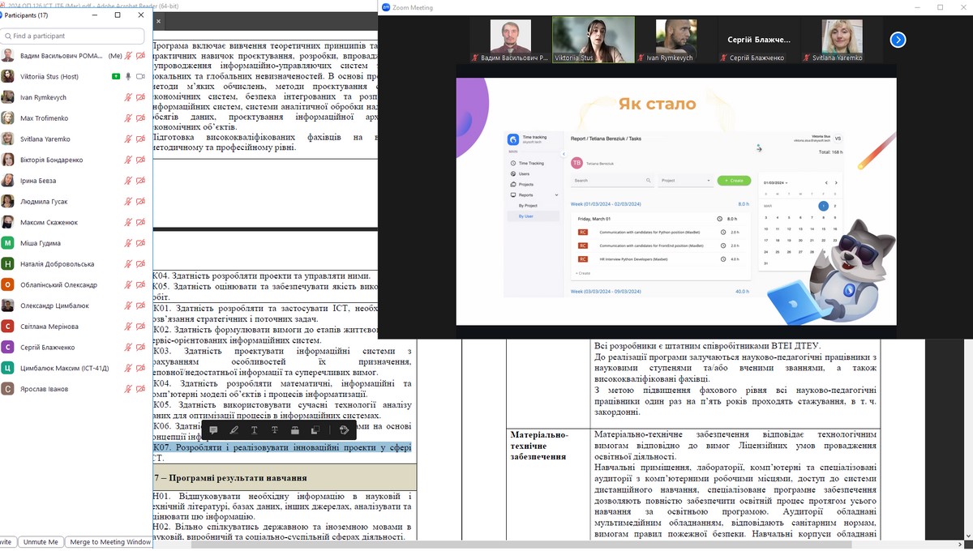Add a comment from the floating toolbar

pyautogui.click(x=213, y=430)
